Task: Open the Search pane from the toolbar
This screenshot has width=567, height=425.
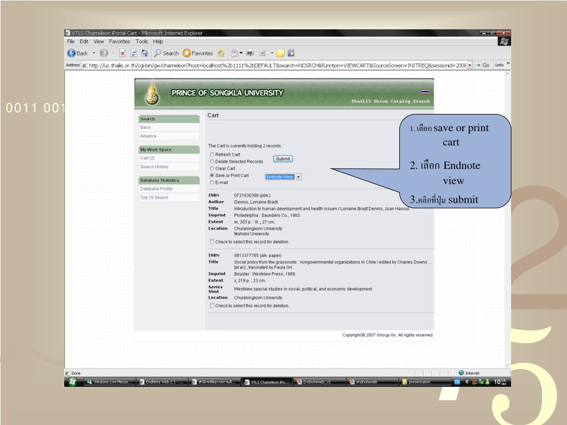Action: pos(166,53)
